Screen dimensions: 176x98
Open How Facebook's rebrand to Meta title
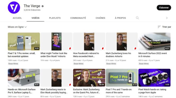click(x=86, y=55)
